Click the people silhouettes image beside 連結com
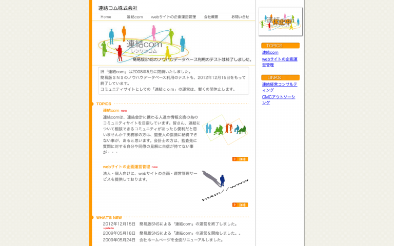The image size is (394, 246). click(225, 130)
